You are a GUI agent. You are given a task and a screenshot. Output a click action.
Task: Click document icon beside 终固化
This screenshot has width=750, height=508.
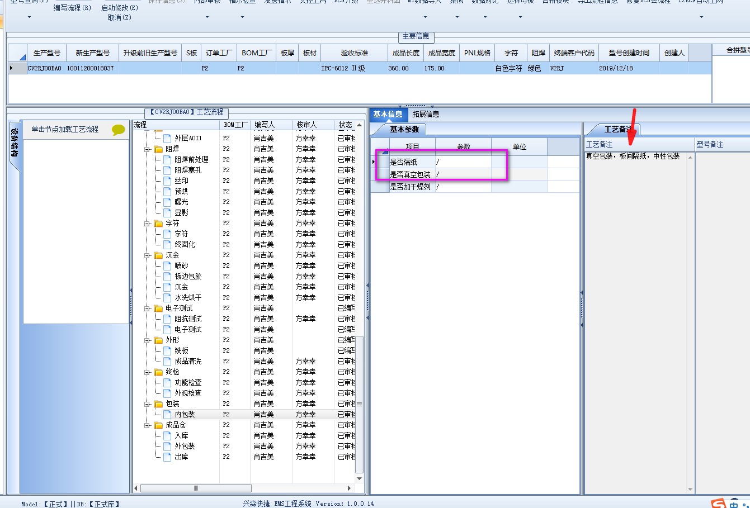[167, 245]
